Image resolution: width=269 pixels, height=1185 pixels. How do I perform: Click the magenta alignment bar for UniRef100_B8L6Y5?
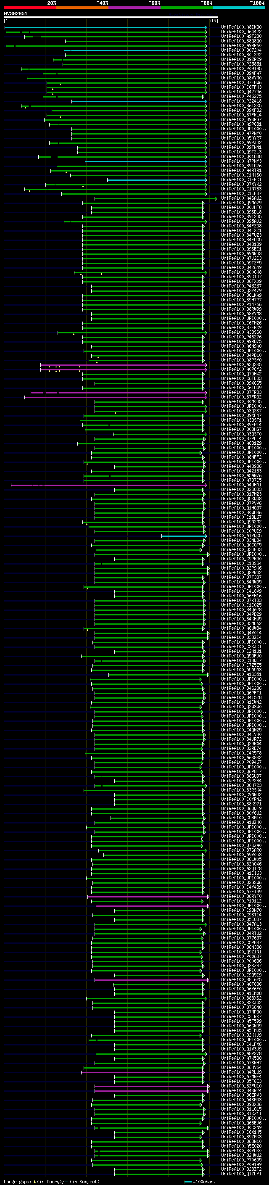[x=152, y=980]
